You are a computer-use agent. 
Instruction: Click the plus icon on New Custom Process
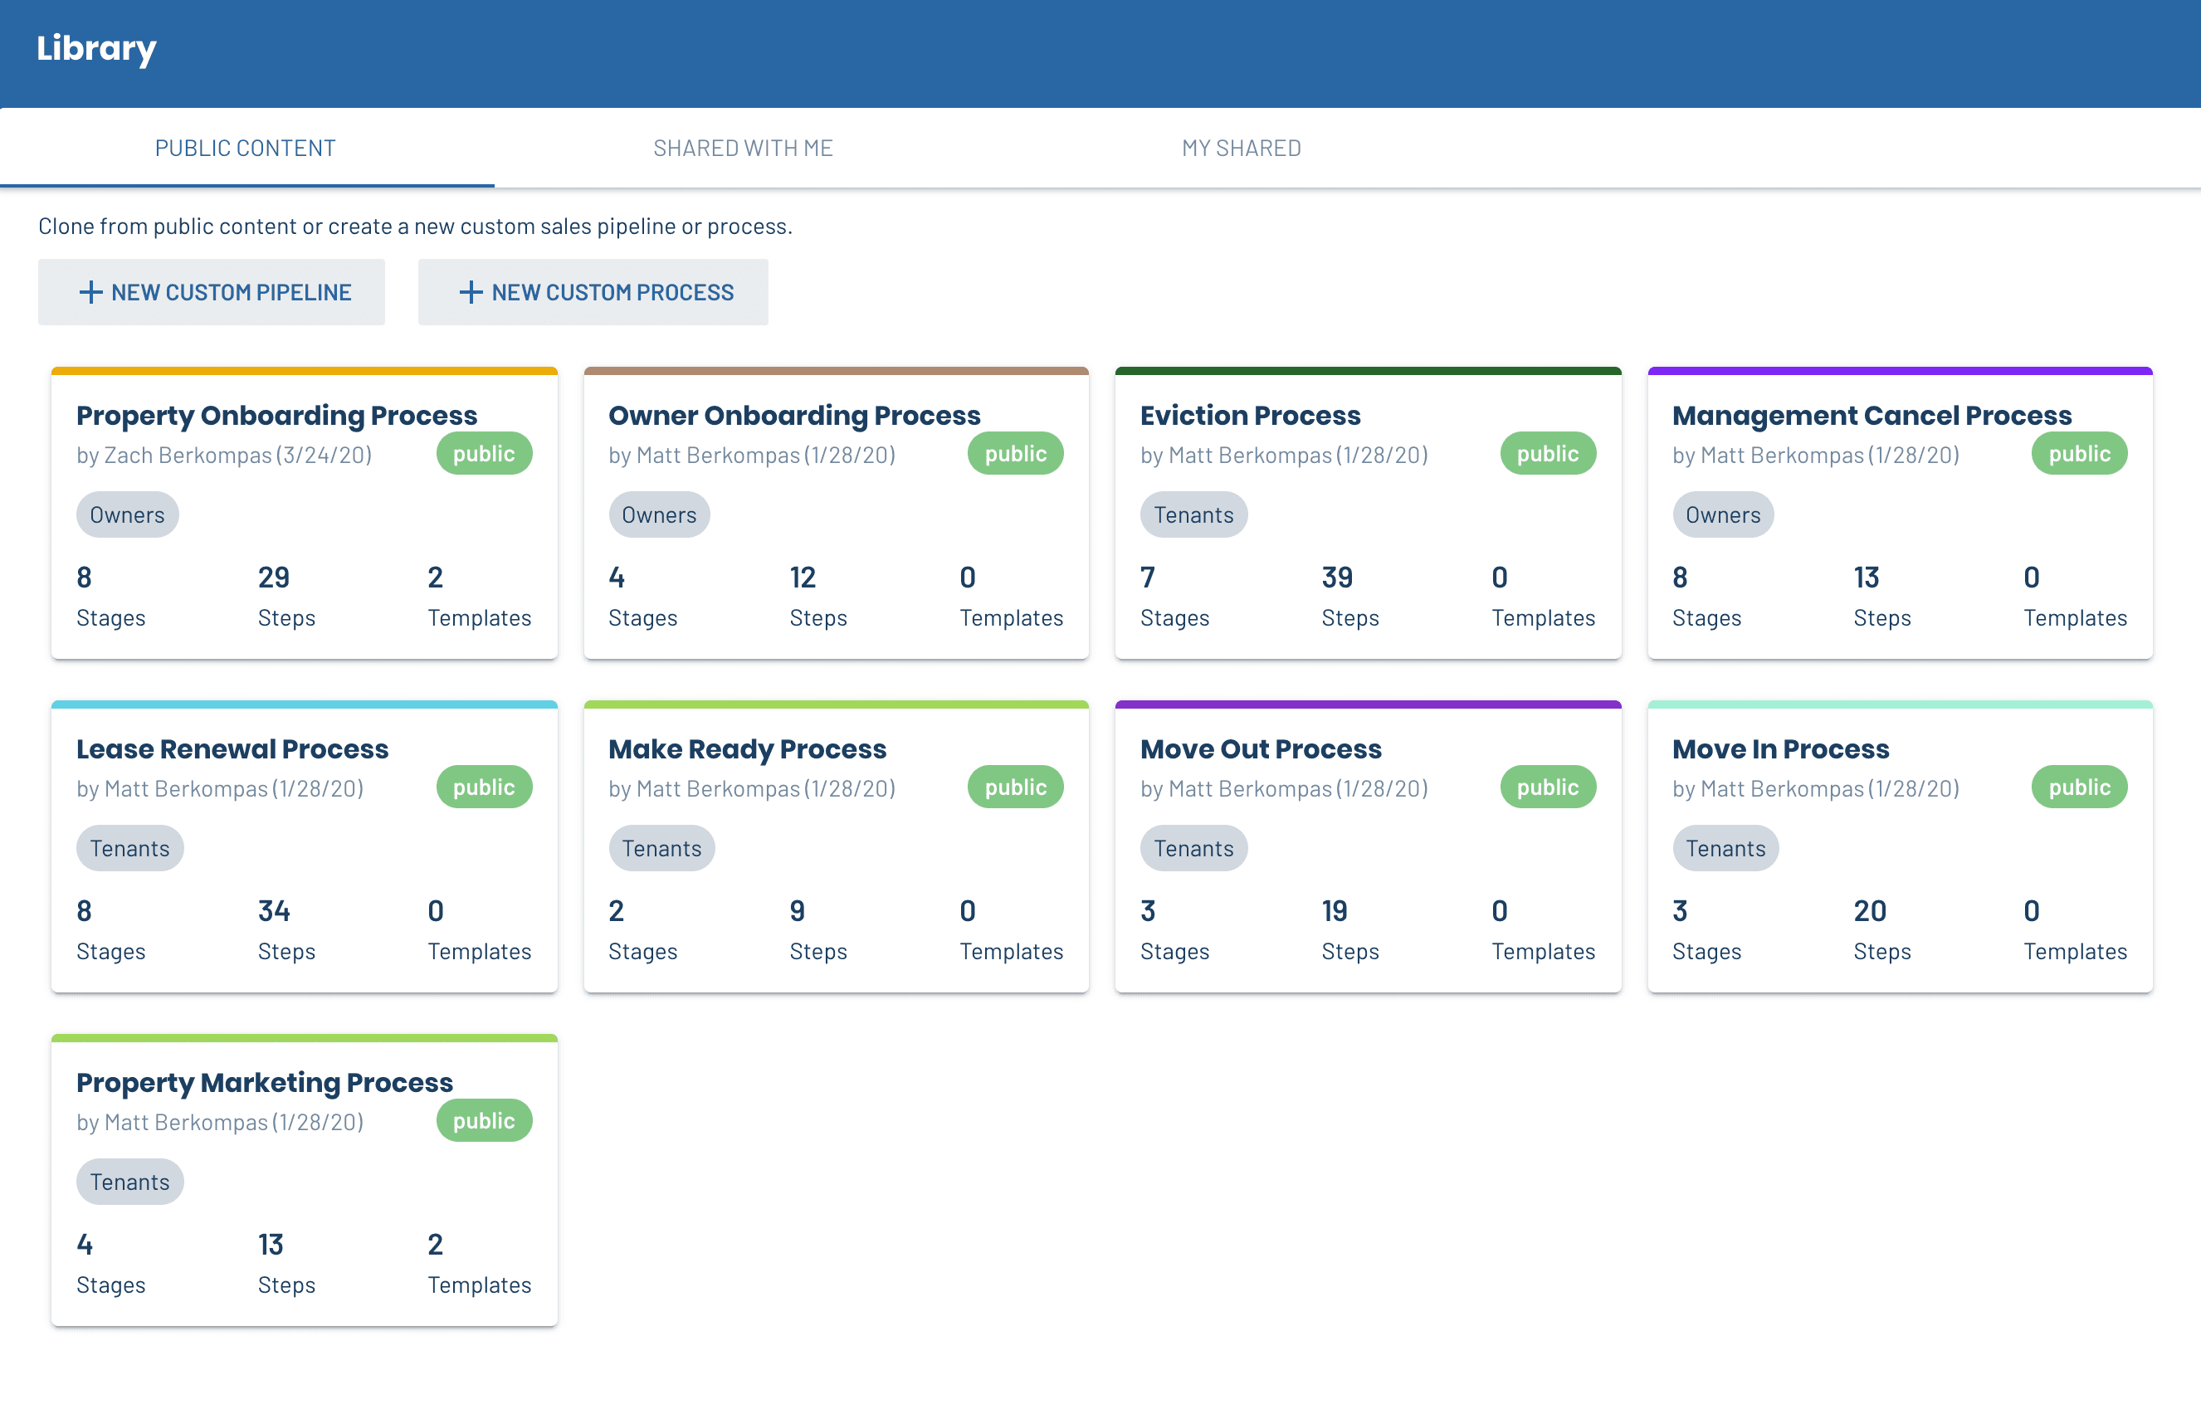coord(471,291)
